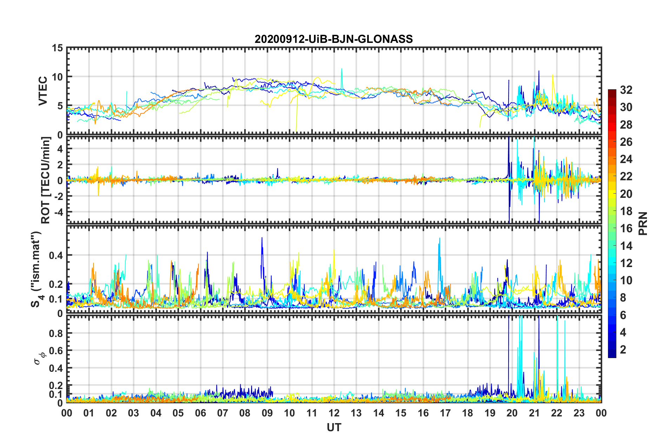Screen dimensions: 668x447
Task: Click x-axis hour label 11
Action: [312, 413]
